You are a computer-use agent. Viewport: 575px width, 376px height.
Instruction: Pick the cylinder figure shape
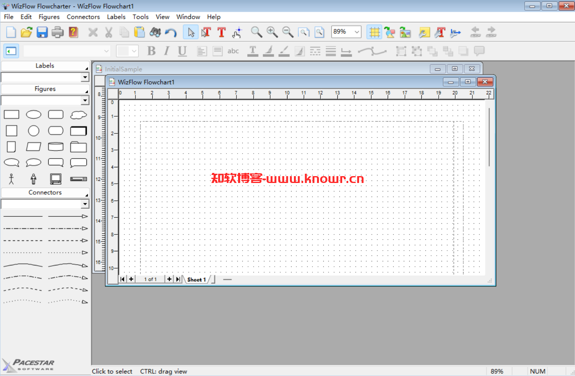coord(55,147)
